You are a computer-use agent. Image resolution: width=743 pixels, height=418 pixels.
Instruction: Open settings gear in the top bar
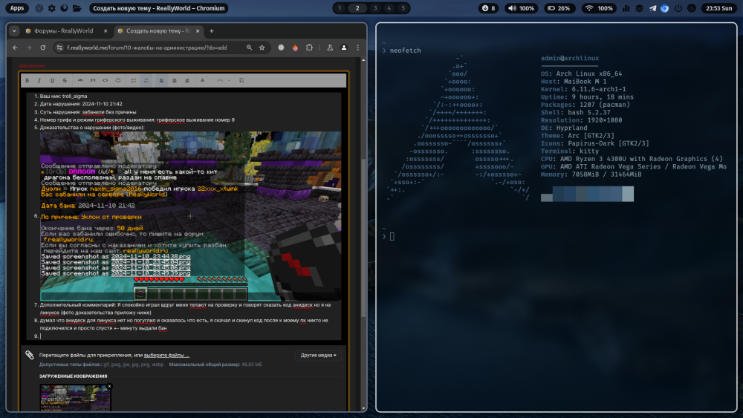(x=52, y=8)
